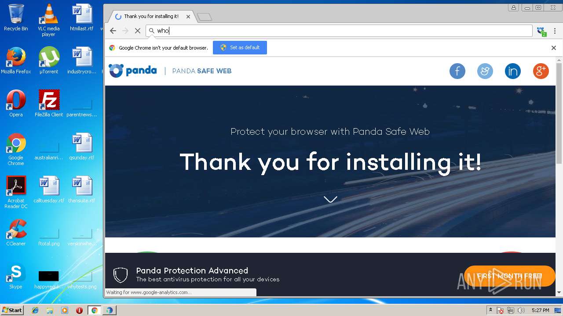Click in the address bar showing 'who'

point(339,31)
